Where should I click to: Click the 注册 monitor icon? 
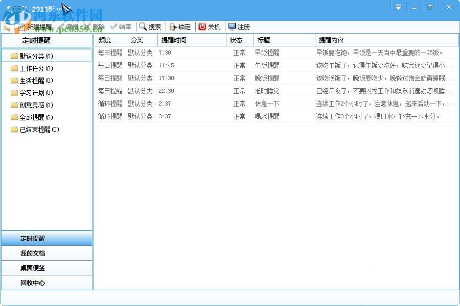[232, 27]
